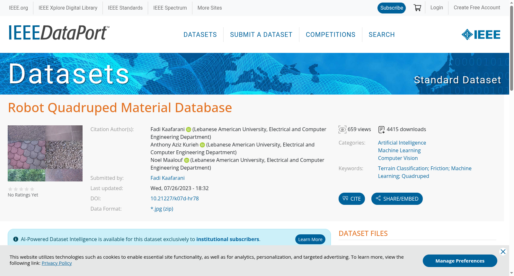Screen dimensions: 514x276
Task: Open the shopping cart icon
Action: click(x=417, y=8)
